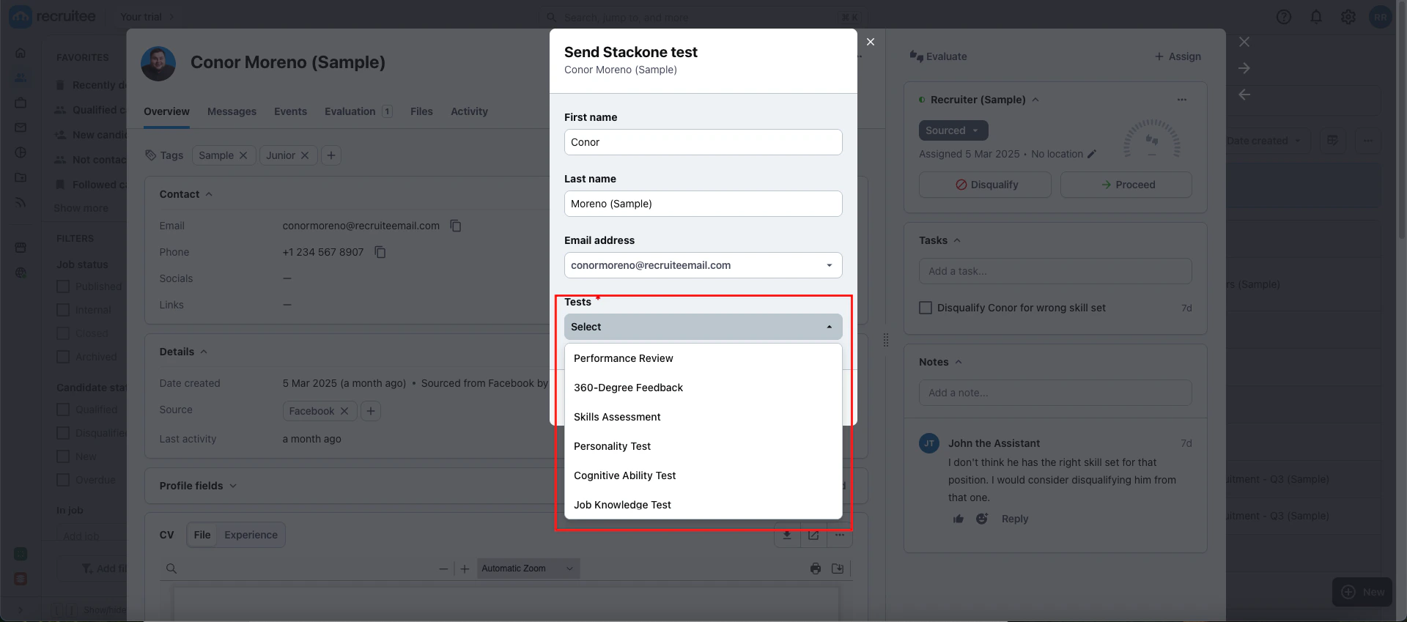Go to previous candidate arrow
The image size is (1407, 622).
click(x=1244, y=95)
